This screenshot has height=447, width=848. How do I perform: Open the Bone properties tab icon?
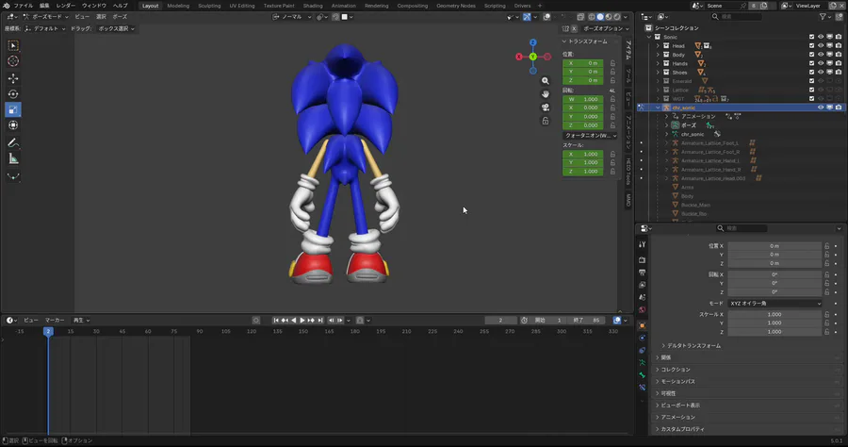642,375
